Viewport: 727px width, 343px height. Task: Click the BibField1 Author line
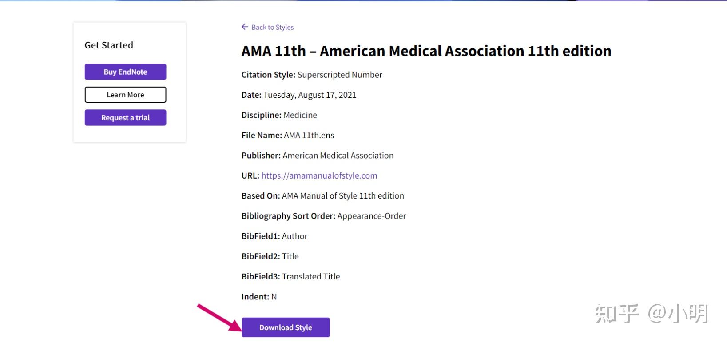pyautogui.click(x=274, y=236)
